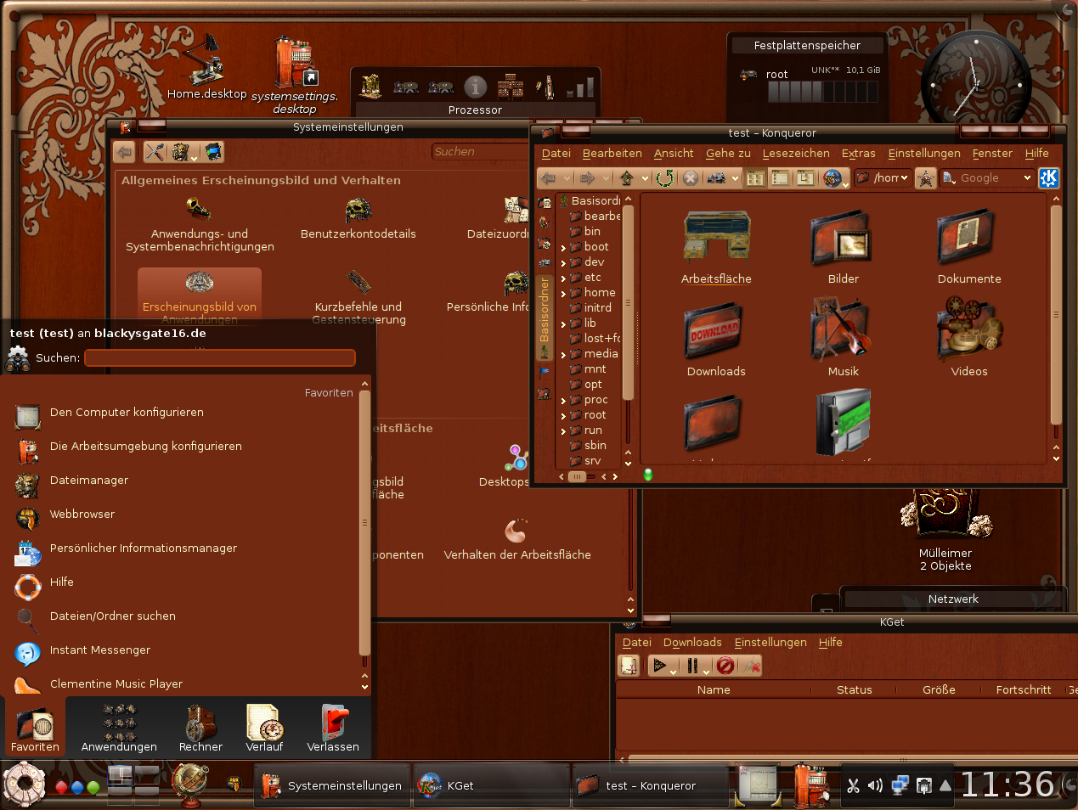The width and height of the screenshot is (1078, 810).
Task: Expand the boot folder in tree
Action: [x=563, y=248]
